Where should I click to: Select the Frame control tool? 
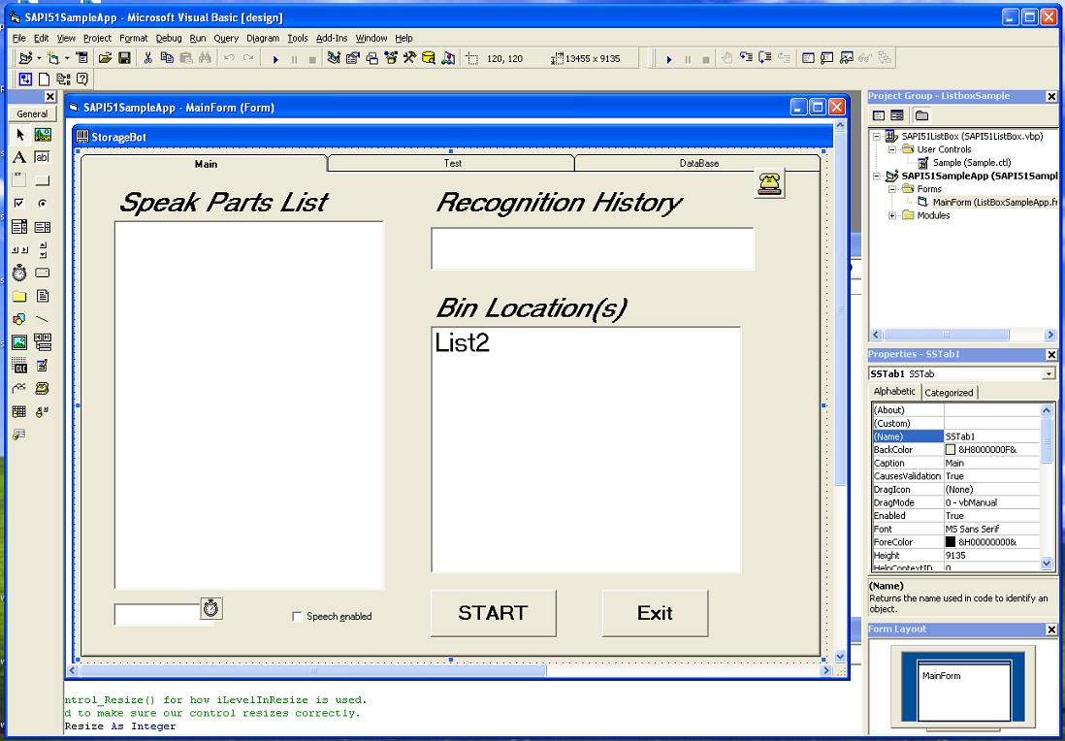coord(19,180)
